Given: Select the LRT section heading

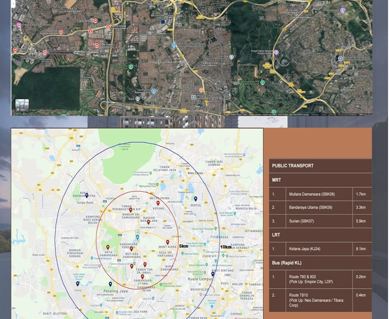Looking at the screenshot, I should coord(320,235).
